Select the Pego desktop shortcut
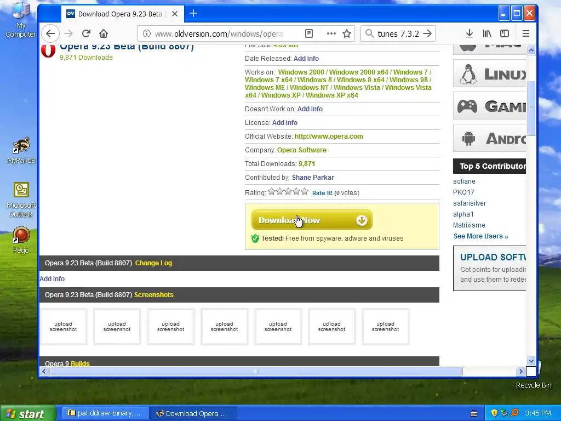 (x=21, y=240)
